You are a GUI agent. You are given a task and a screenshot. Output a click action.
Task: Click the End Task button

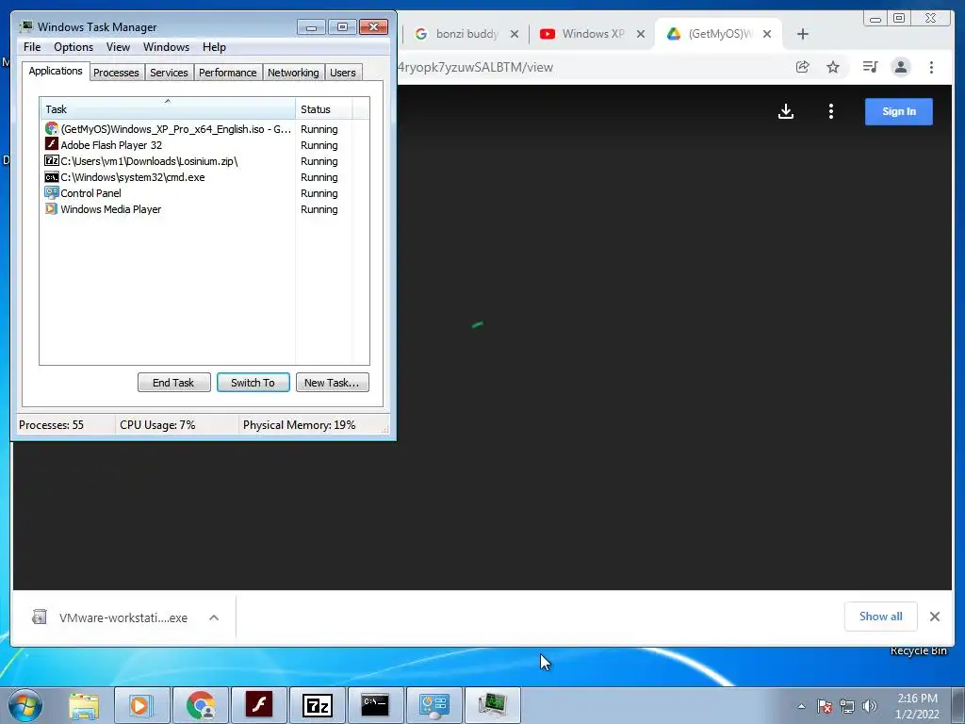point(173,383)
